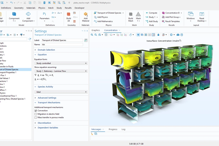Click the Add Physics button

point(101,17)
